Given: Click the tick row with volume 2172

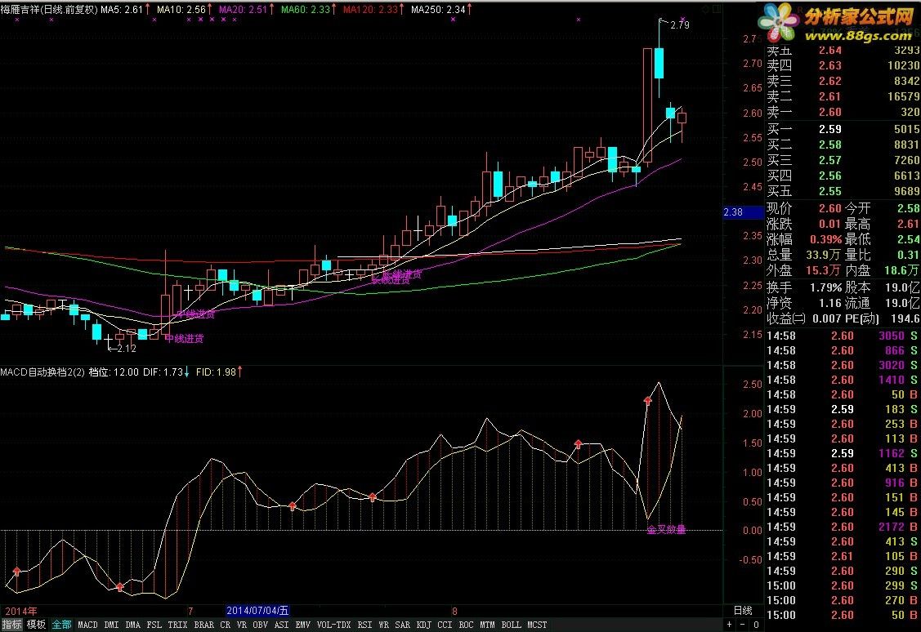Looking at the screenshot, I should (x=843, y=527).
